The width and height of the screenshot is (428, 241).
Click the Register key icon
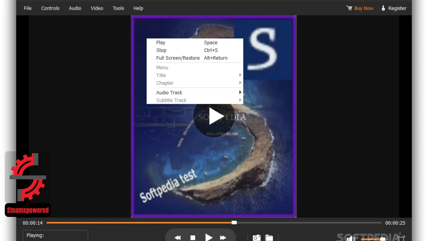(383, 8)
